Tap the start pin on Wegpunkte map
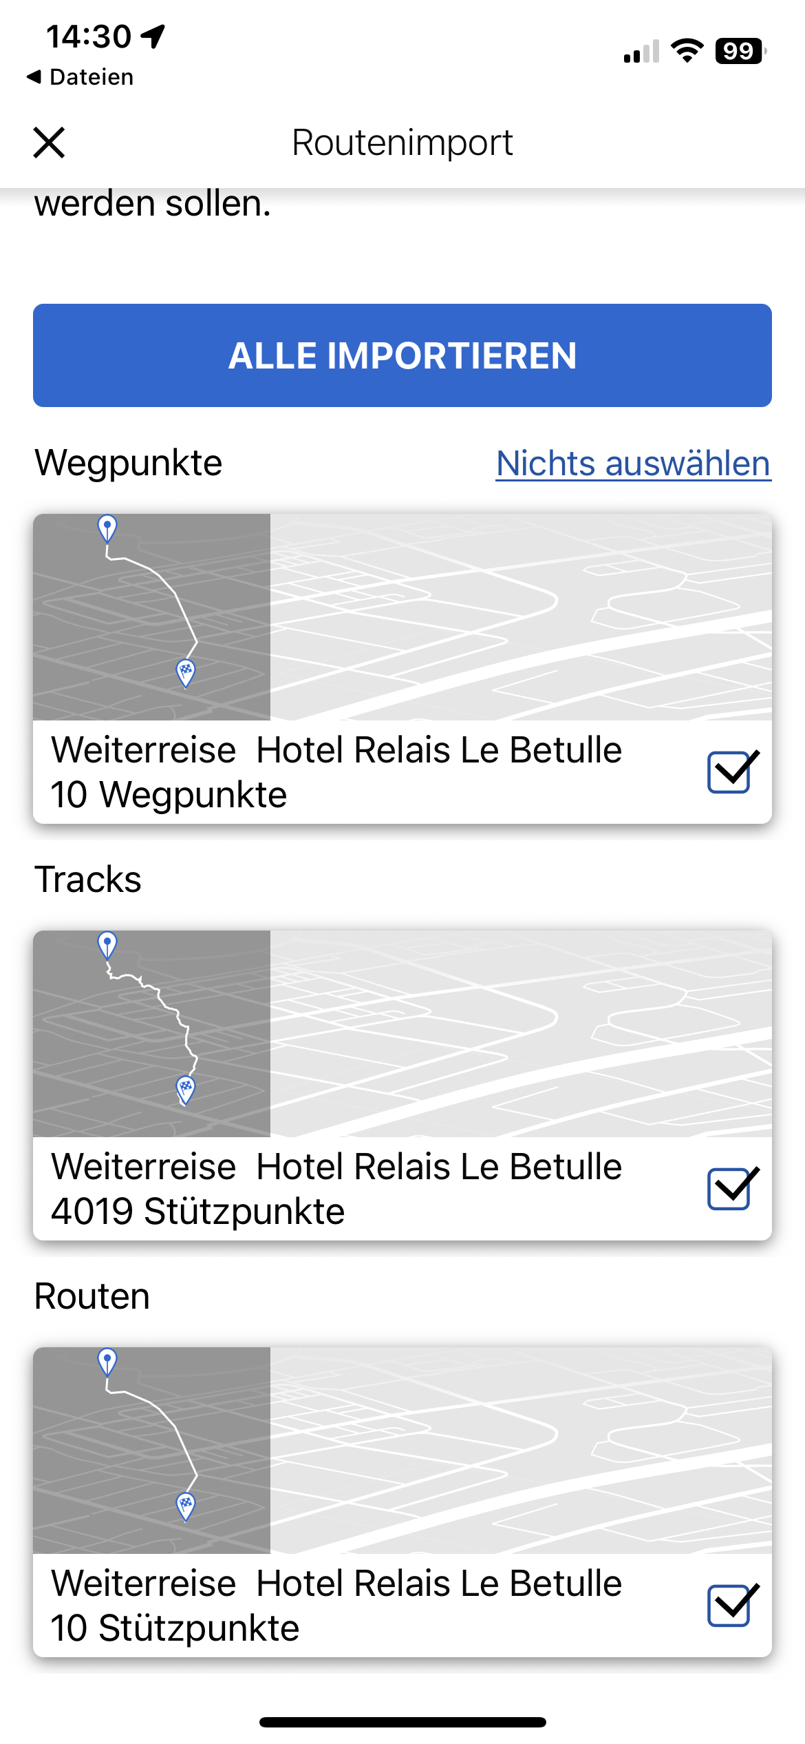This screenshot has height=1744, width=805. click(x=107, y=528)
